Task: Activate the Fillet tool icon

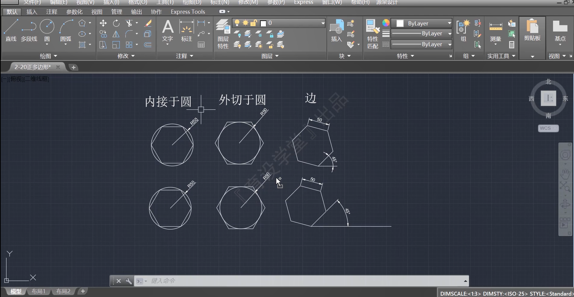Action: [129, 34]
